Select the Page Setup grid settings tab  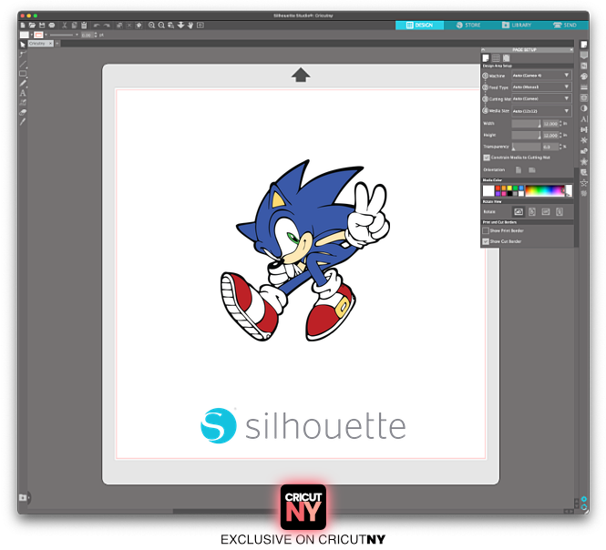[x=496, y=58]
